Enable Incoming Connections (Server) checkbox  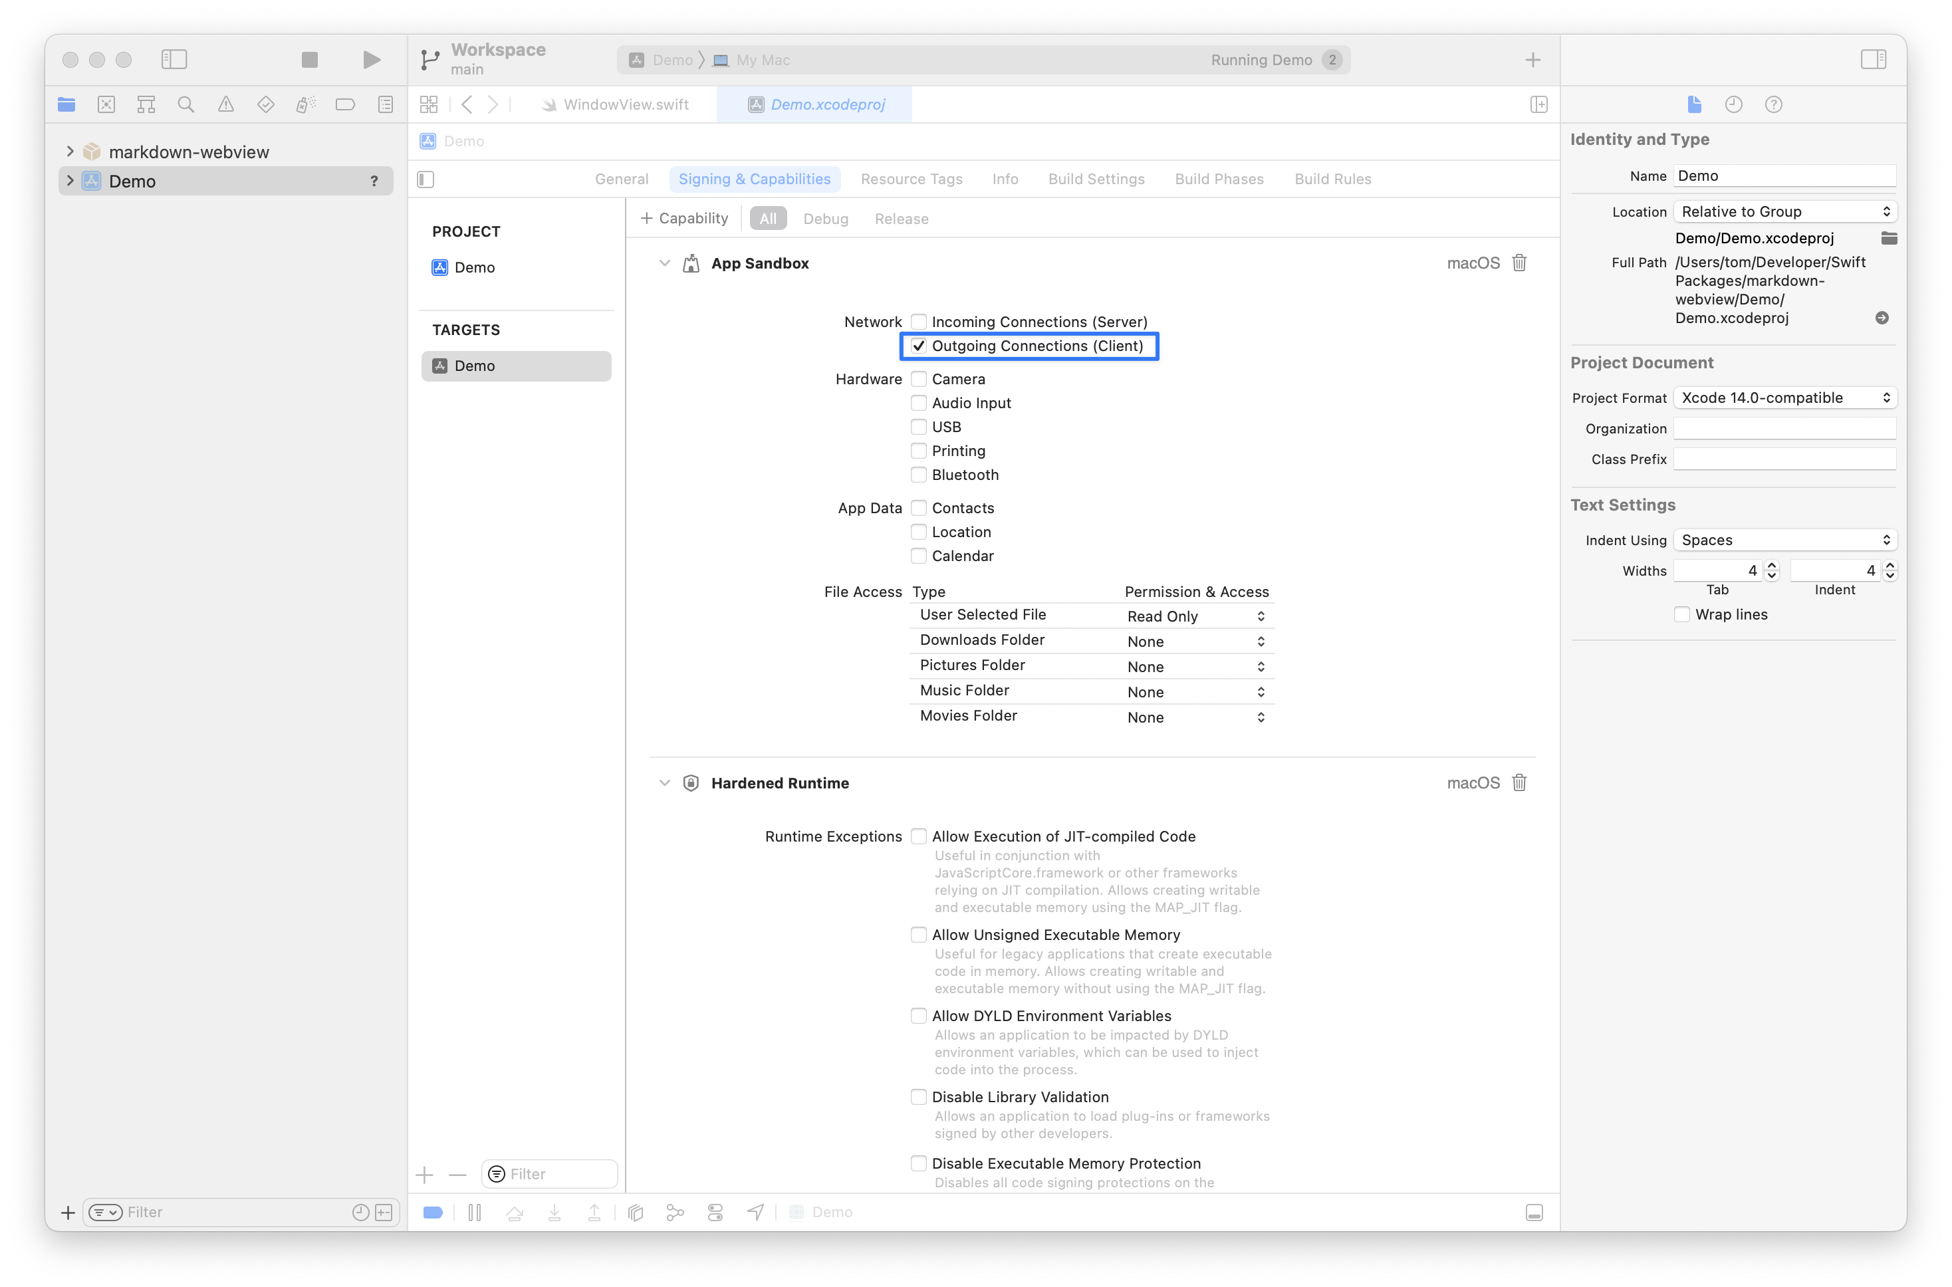(x=919, y=322)
